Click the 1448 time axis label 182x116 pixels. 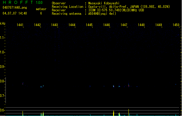141,25
